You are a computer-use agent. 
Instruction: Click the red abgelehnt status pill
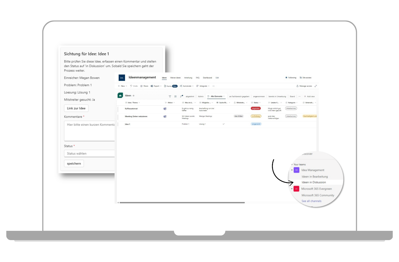256,108
